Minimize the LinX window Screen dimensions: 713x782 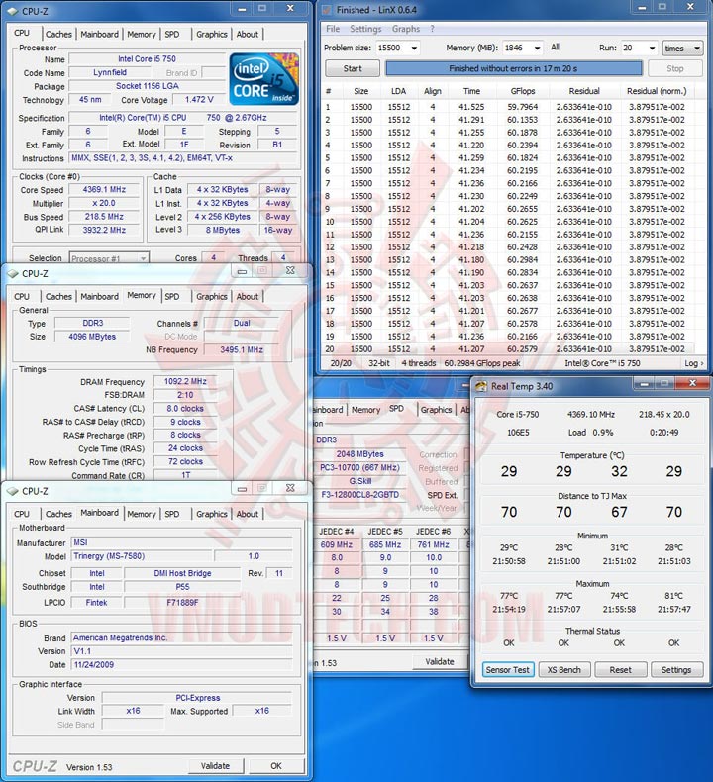coord(643,7)
